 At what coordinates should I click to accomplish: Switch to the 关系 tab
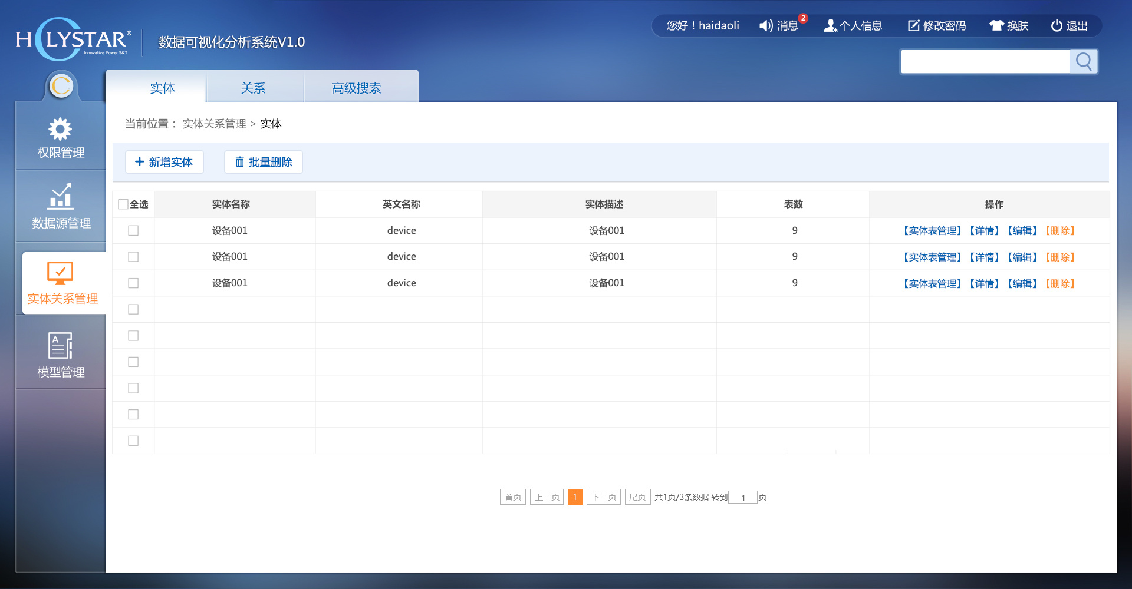click(254, 87)
